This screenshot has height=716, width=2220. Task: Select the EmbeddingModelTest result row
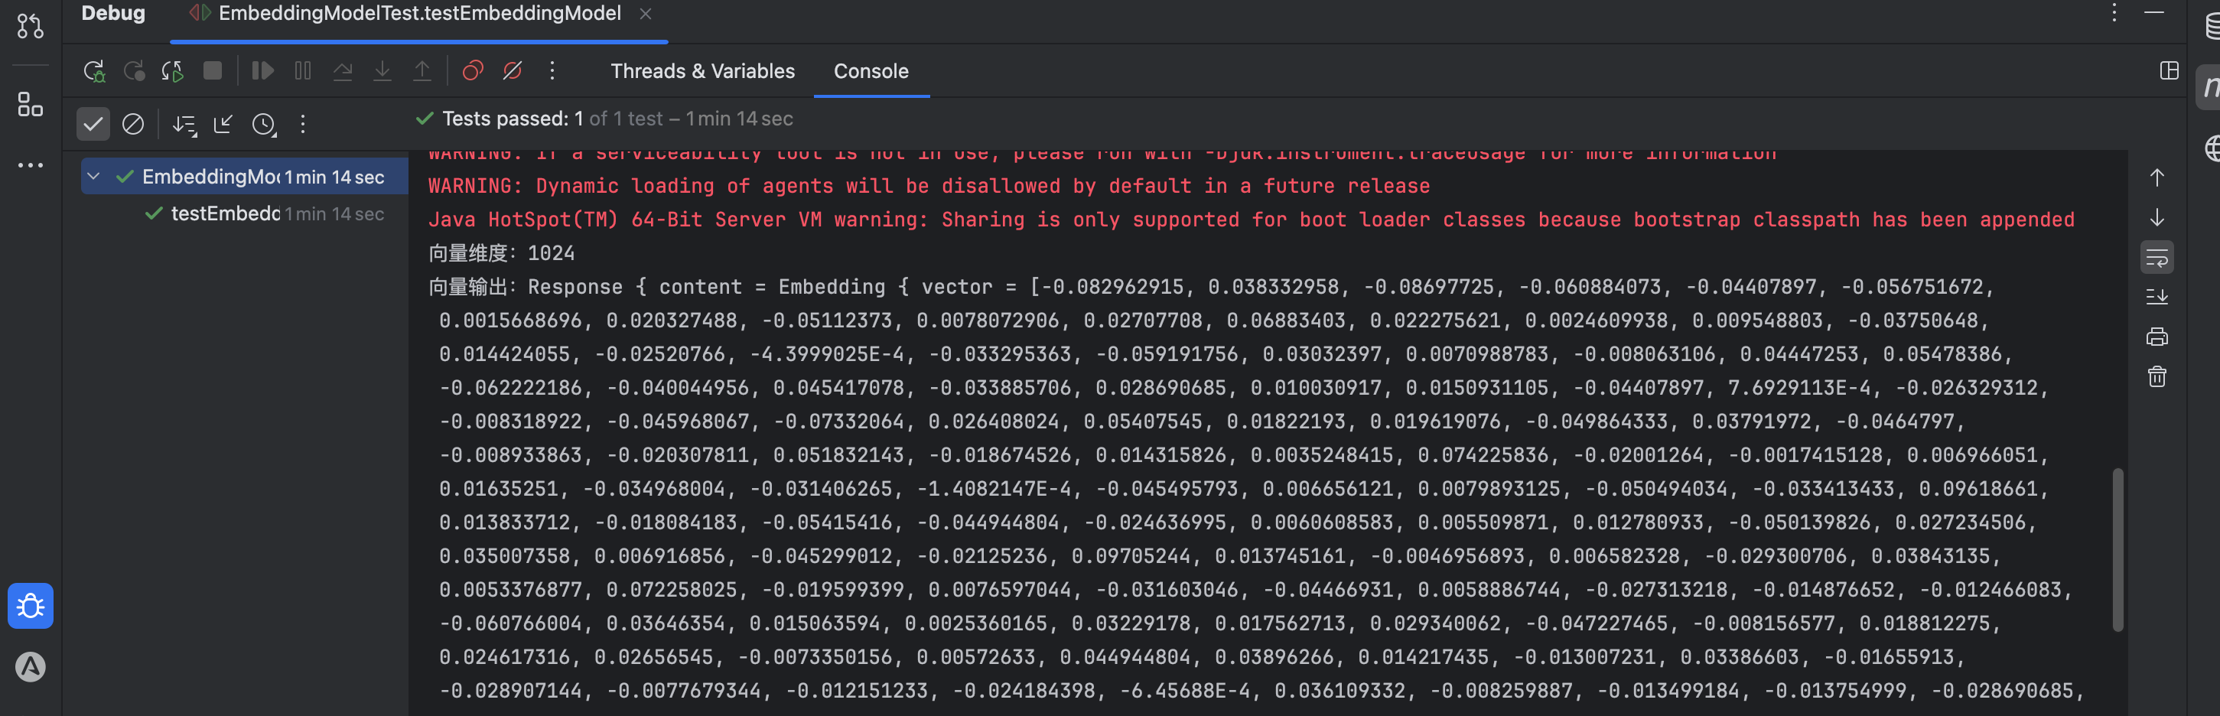point(244,177)
